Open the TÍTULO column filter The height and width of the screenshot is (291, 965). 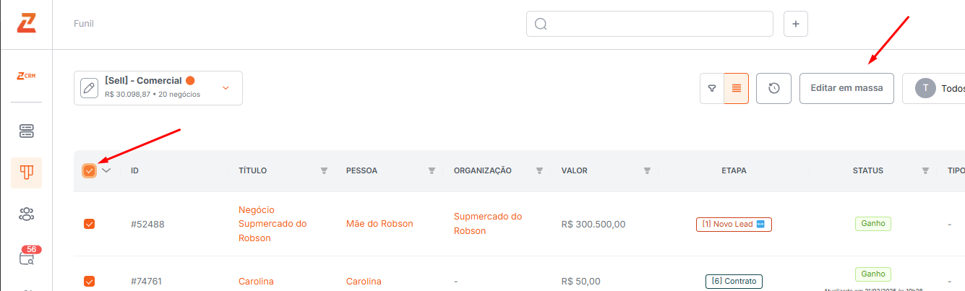(x=324, y=170)
